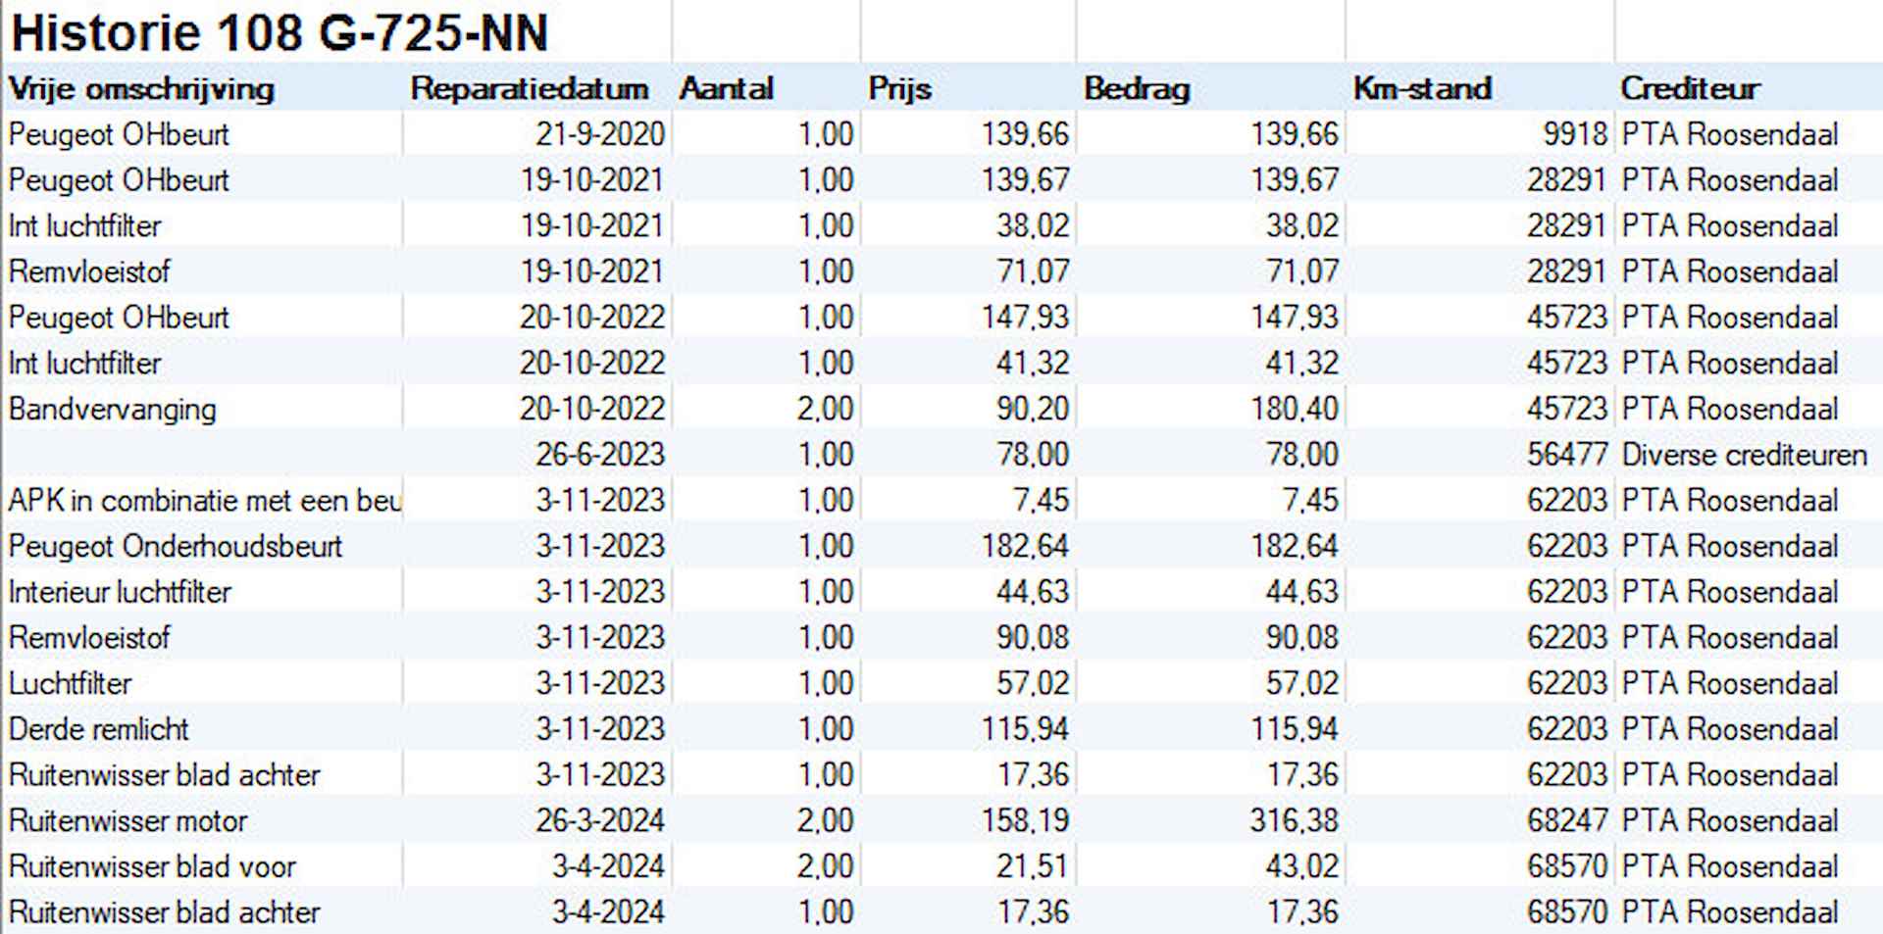
Task: Select the price 38,02 in Prijs column
Action: 1033,226
